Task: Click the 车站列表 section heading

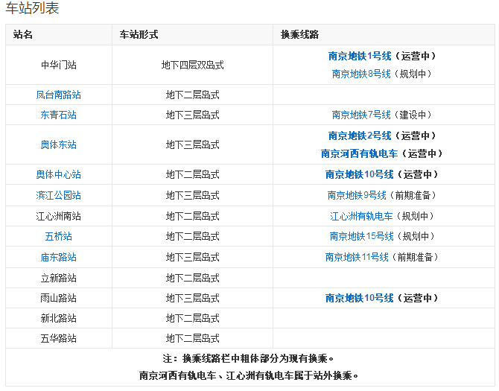Action: point(33,8)
